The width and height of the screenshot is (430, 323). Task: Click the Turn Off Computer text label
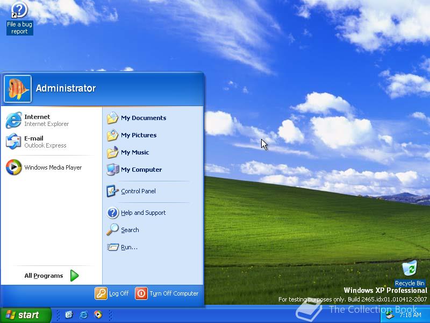(x=174, y=293)
